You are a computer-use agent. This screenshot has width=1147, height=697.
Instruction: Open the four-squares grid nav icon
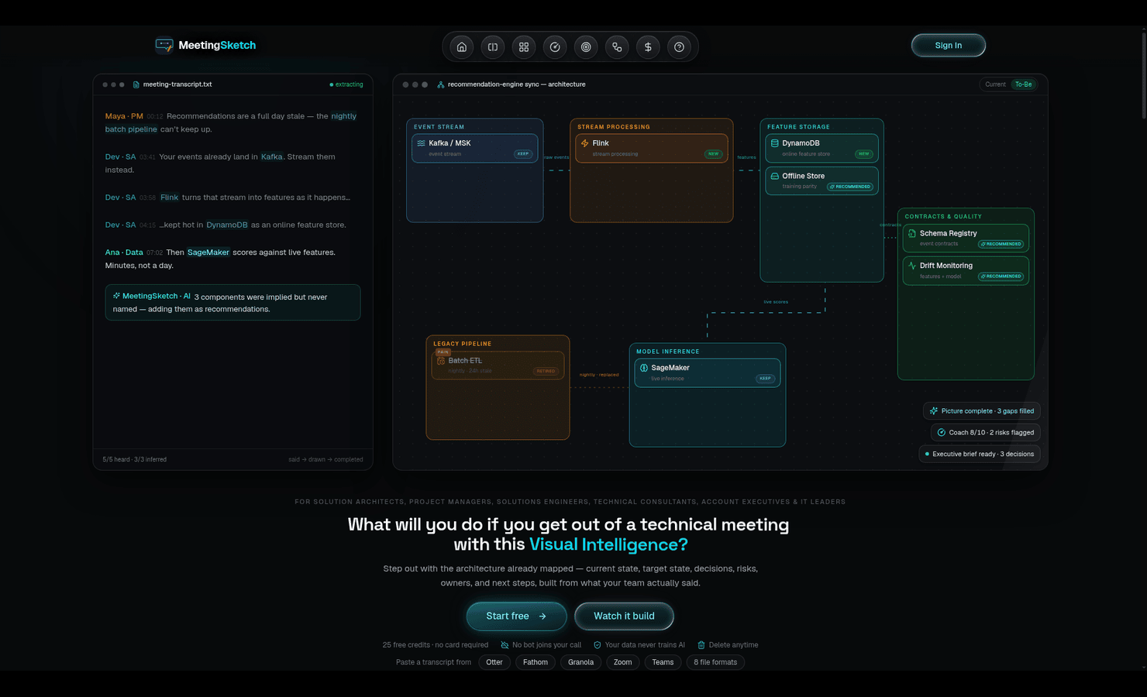click(524, 47)
